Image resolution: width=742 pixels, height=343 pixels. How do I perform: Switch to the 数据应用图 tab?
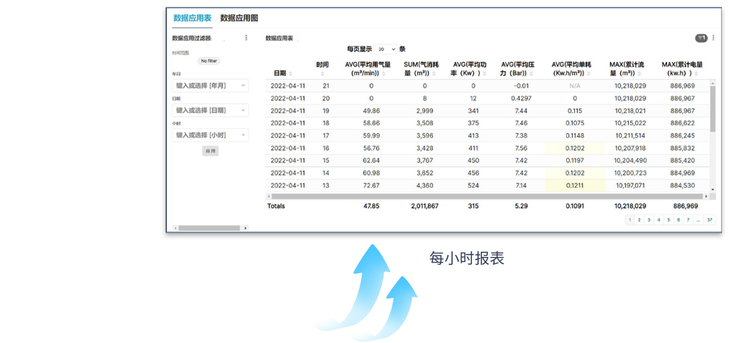pos(239,18)
